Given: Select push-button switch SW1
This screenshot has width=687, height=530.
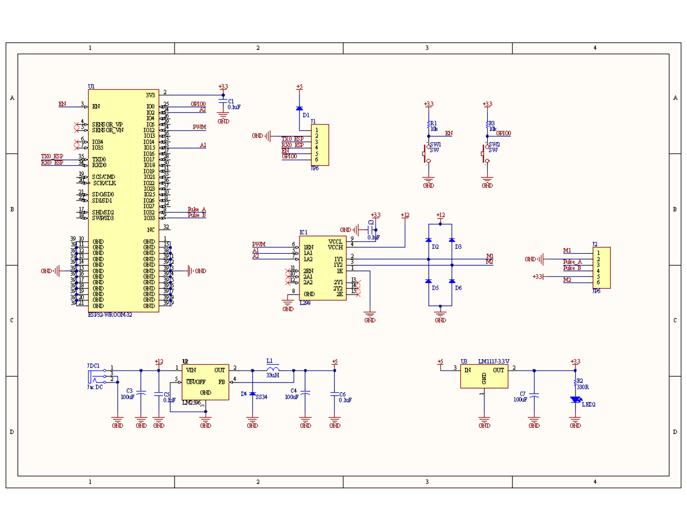Looking at the screenshot, I should coord(427,153).
